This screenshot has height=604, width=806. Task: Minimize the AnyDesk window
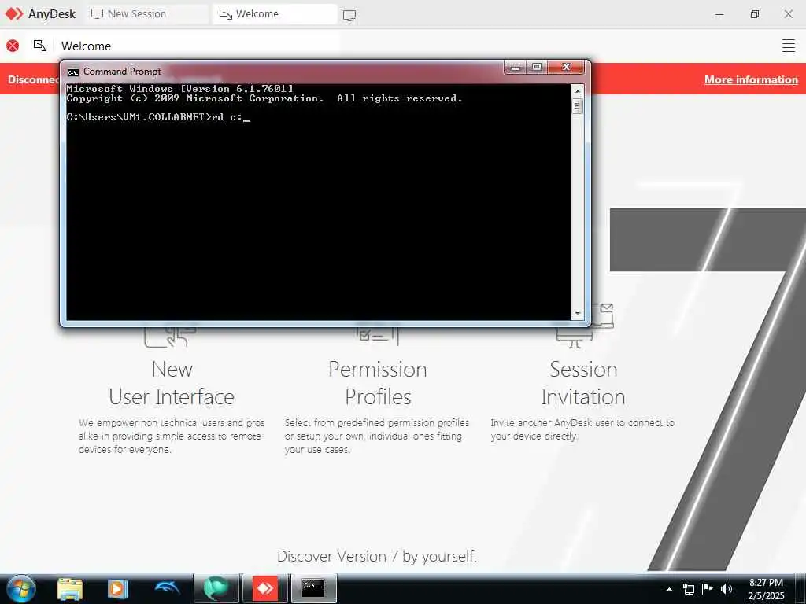tap(719, 14)
